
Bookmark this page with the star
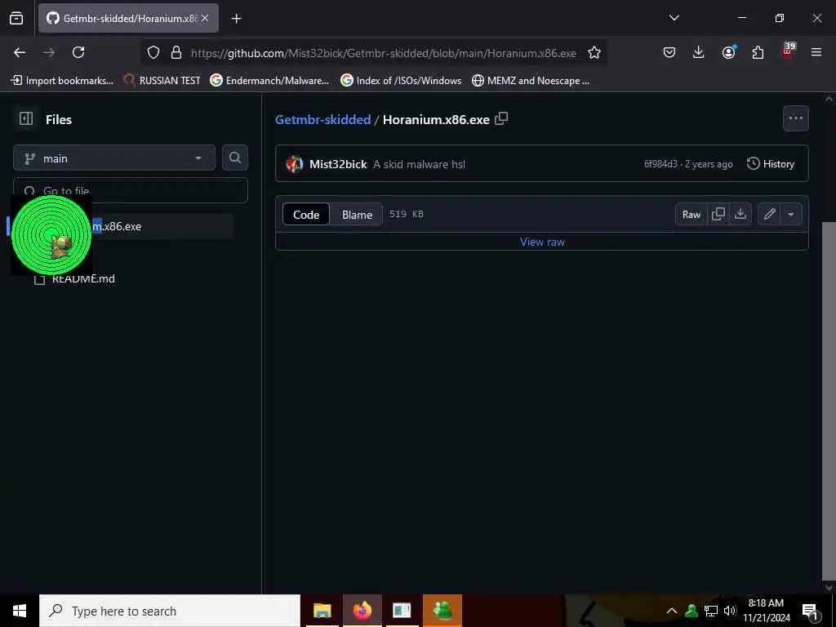[x=594, y=52]
